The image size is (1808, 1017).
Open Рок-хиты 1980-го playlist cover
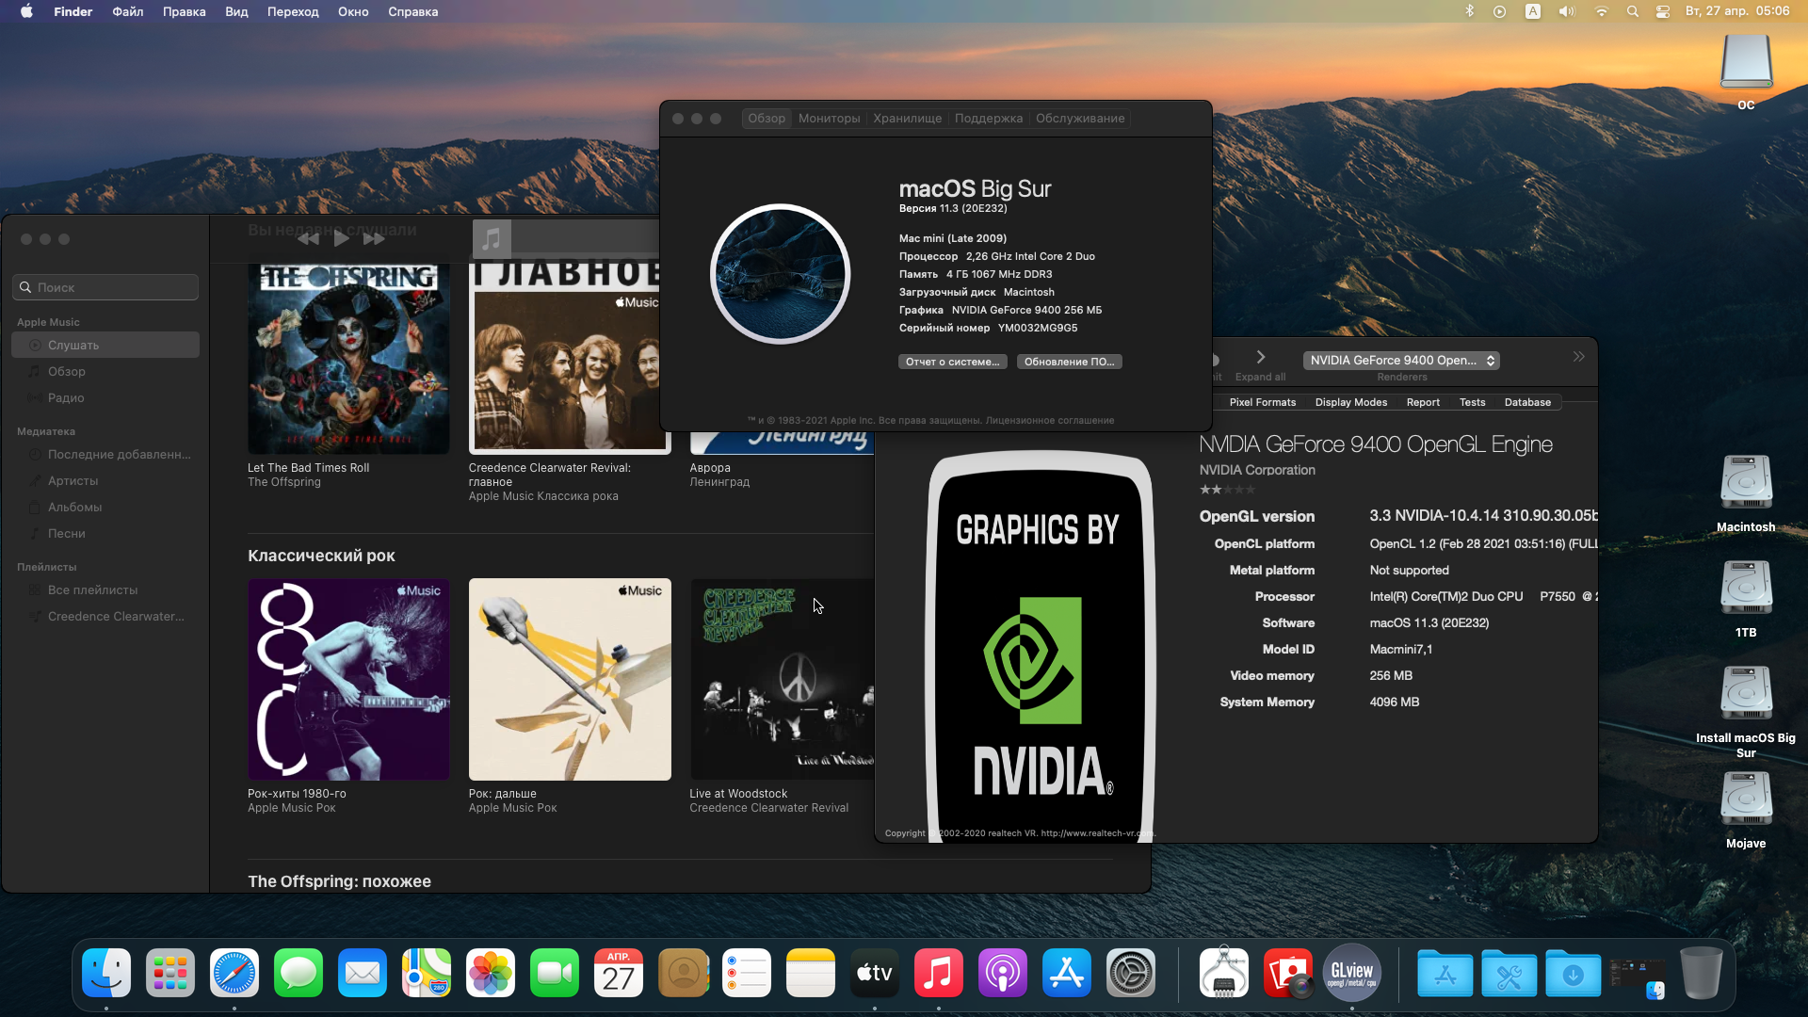click(x=348, y=679)
